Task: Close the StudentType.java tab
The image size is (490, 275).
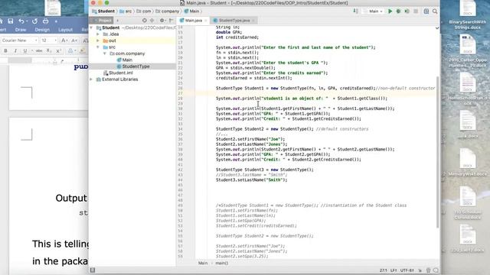Action: pos(253,21)
